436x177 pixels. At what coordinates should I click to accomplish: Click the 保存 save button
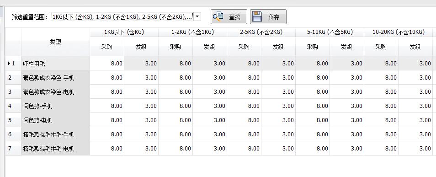[x=268, y=17]
